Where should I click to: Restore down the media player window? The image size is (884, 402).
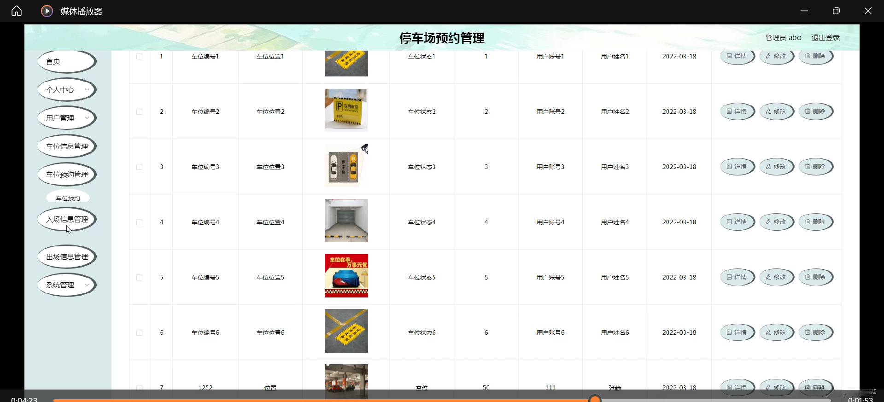[836, 11]
